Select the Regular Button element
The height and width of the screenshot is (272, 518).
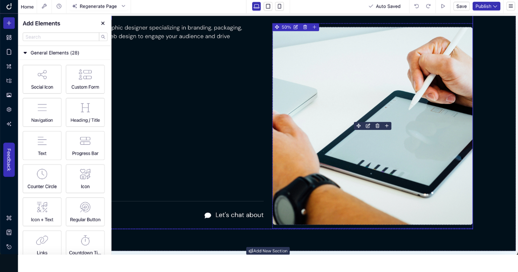click(x=85, y=212)
